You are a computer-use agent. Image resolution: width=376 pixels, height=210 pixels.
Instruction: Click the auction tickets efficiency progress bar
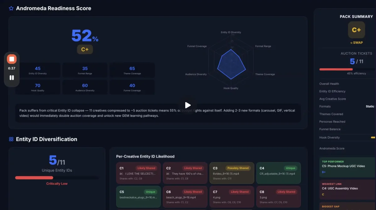pos(347,69)
